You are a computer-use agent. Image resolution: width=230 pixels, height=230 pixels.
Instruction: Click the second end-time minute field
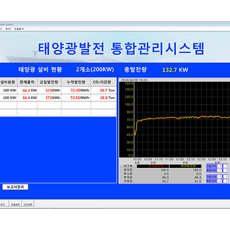(225, 181)
